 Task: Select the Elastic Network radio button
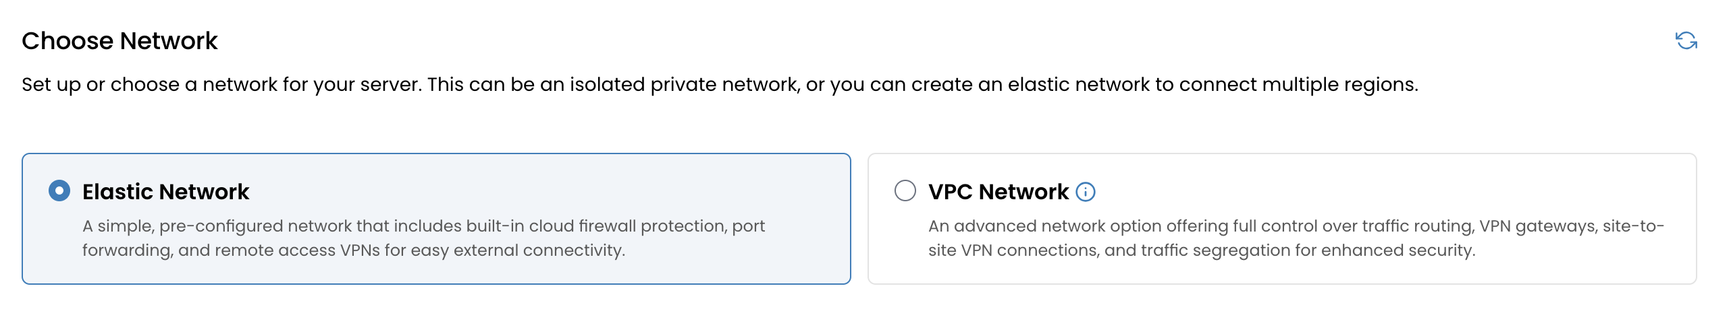(x=59, y=191)
